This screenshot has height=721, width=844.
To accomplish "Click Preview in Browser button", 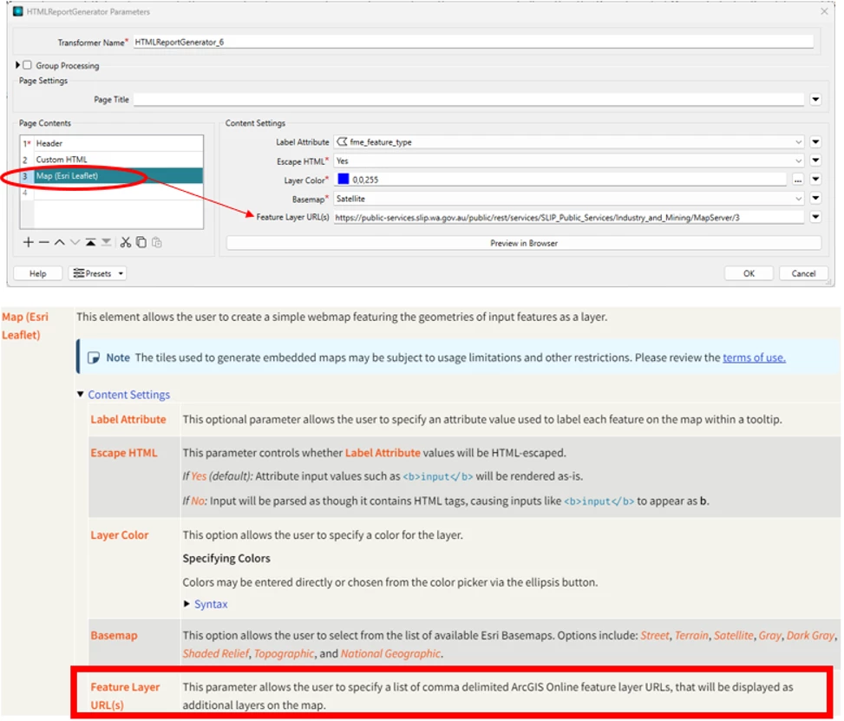I will pyautogui.click(x=524, y=244).
